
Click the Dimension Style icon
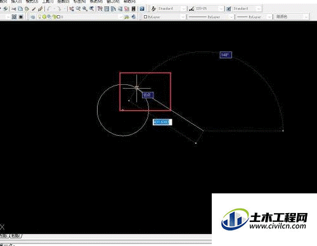pos(191,9)
